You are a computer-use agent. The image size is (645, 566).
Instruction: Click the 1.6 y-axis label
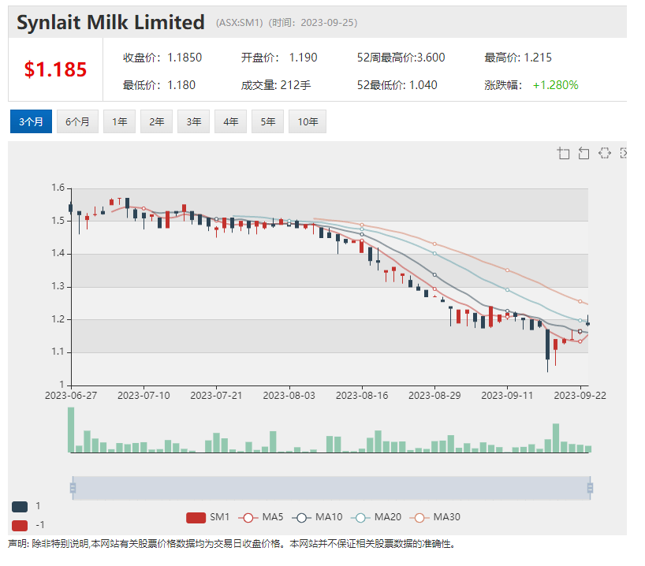[x=58, y=188]
